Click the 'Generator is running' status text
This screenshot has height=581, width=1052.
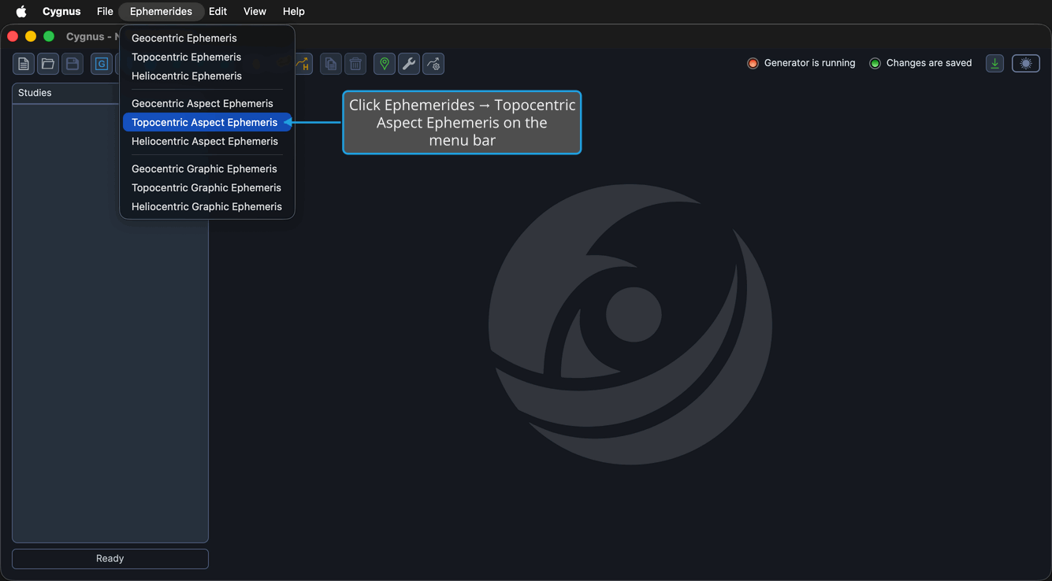pyautogui.click(x=809, y=63)
